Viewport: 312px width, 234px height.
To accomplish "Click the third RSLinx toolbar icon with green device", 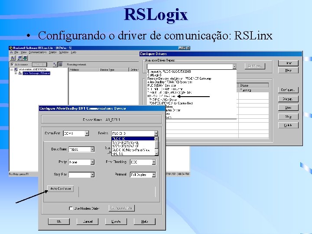I will (x=25, y=58).
